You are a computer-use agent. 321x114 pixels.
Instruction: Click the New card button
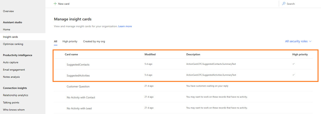pyautogui.click(x=61, y=4)
